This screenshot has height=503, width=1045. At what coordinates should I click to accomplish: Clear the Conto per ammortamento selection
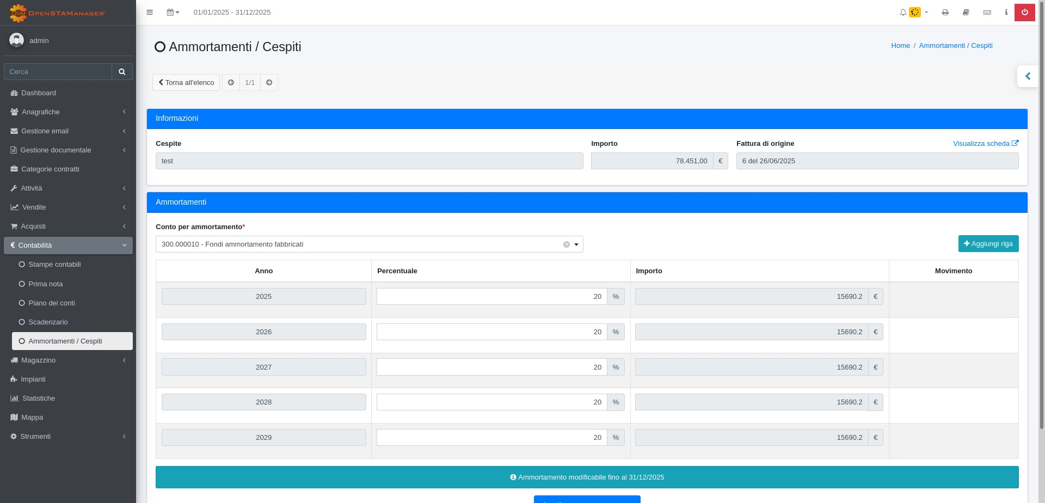pos(567,244)
